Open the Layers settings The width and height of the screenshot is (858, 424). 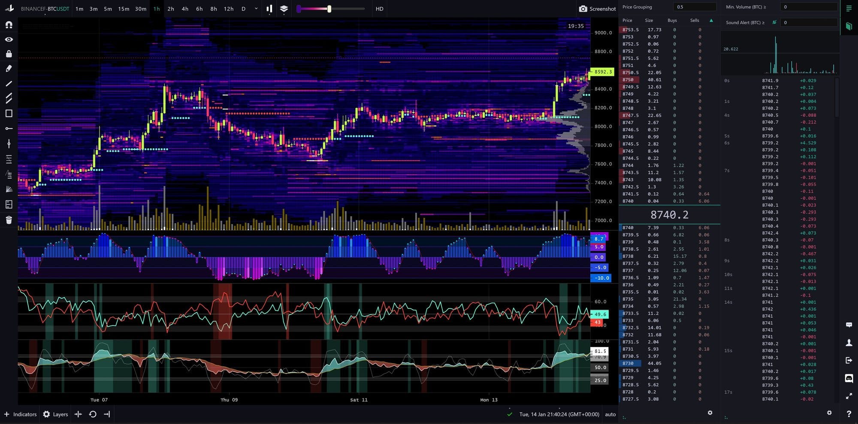[55, 414]
